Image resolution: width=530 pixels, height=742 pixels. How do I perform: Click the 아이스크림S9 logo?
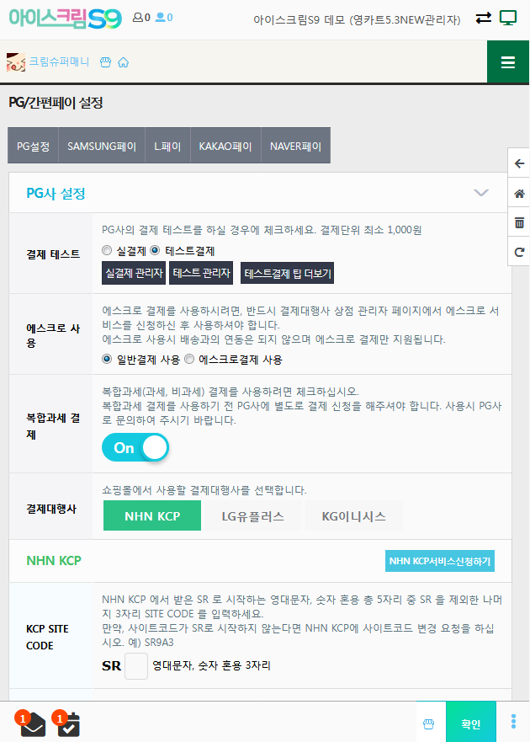tap(66, 19)
